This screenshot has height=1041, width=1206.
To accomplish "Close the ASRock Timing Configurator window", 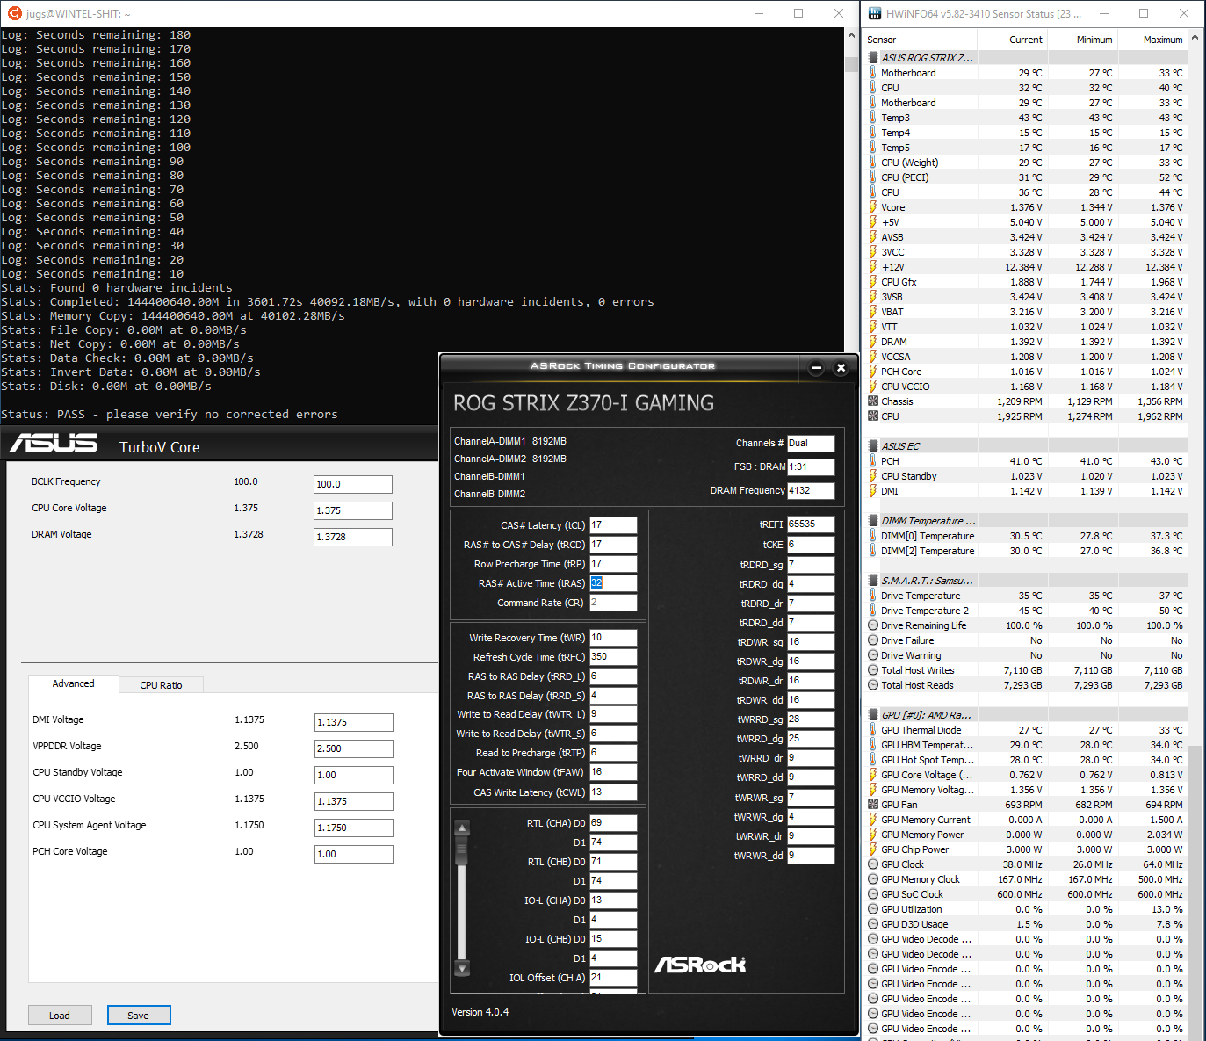I will (841, 368).
